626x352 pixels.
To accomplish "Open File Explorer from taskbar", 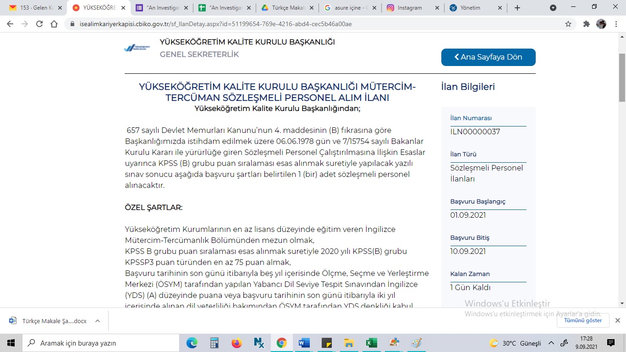I will [x=349, y=343].
